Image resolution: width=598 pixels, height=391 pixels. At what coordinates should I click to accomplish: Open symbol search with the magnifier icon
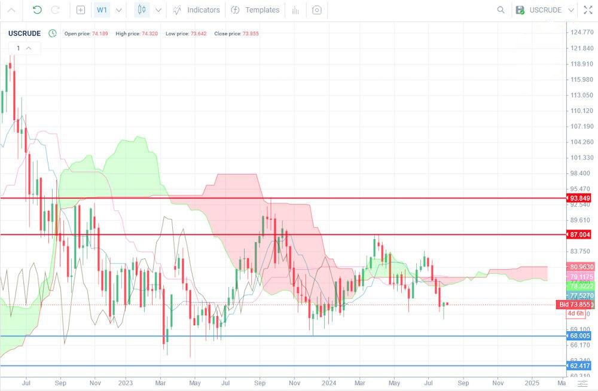tap(501, 10)
